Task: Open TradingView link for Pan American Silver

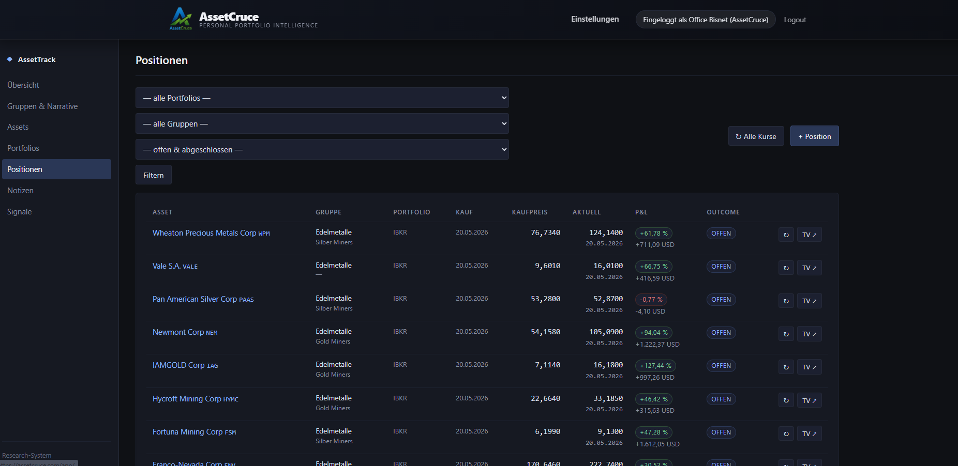Action: point(809,301)
